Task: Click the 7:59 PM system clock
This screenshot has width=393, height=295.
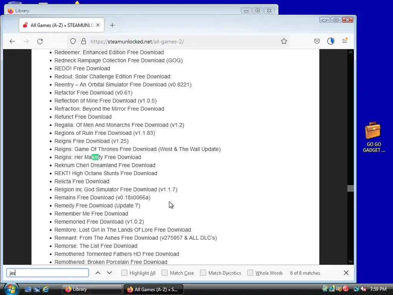Action: click(378, 289)
